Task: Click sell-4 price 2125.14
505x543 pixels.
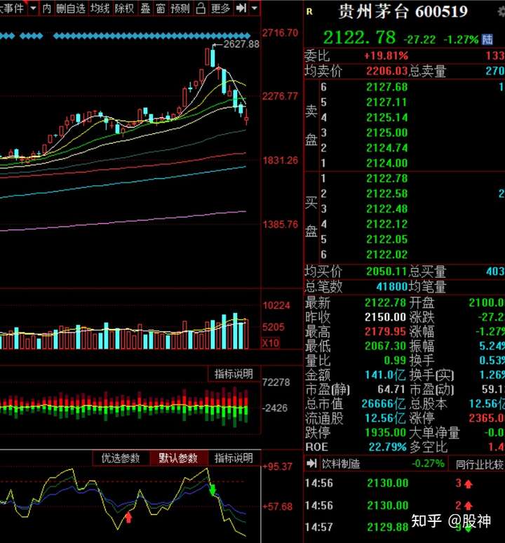Action: [x=387, y=117]
